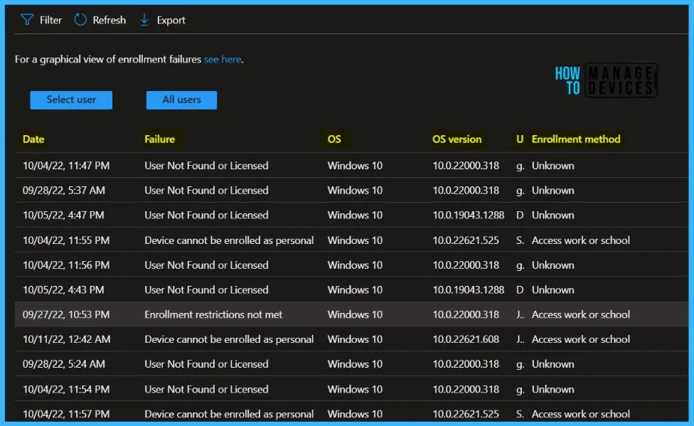Select row dated 10/04/22, 11:54 PM
694x426 pixels.
[351, 389]
